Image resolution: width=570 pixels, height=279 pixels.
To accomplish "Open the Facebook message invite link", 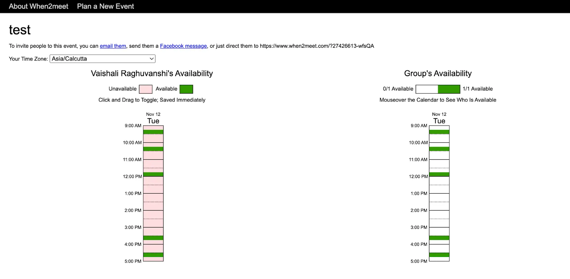I will coord(183,46).
